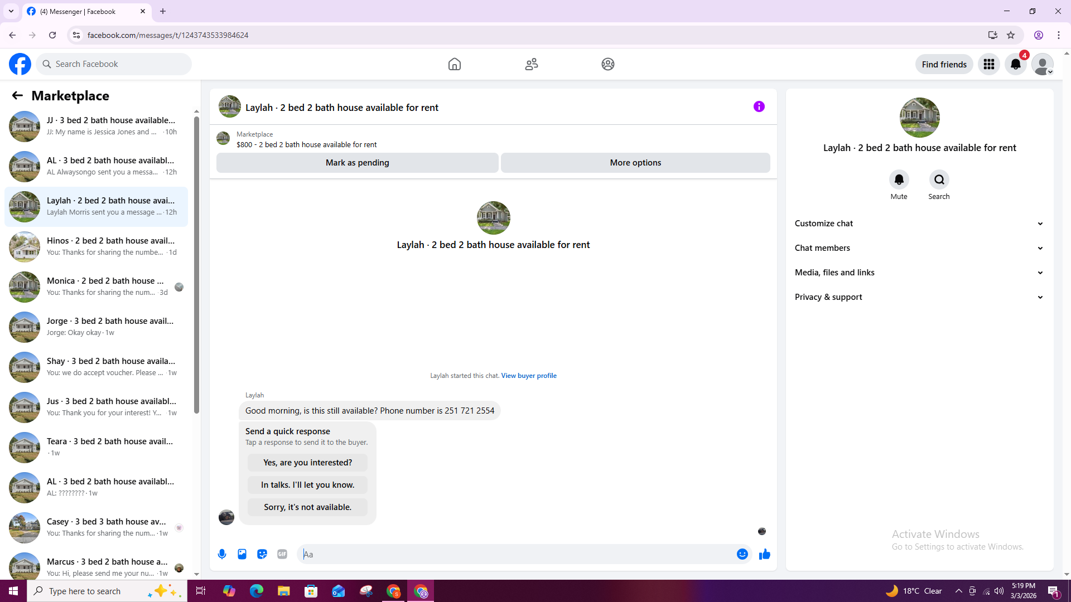Open the Facebook notifications bell
Screen dimensions: 1071x602
[x=1016, y=64]
